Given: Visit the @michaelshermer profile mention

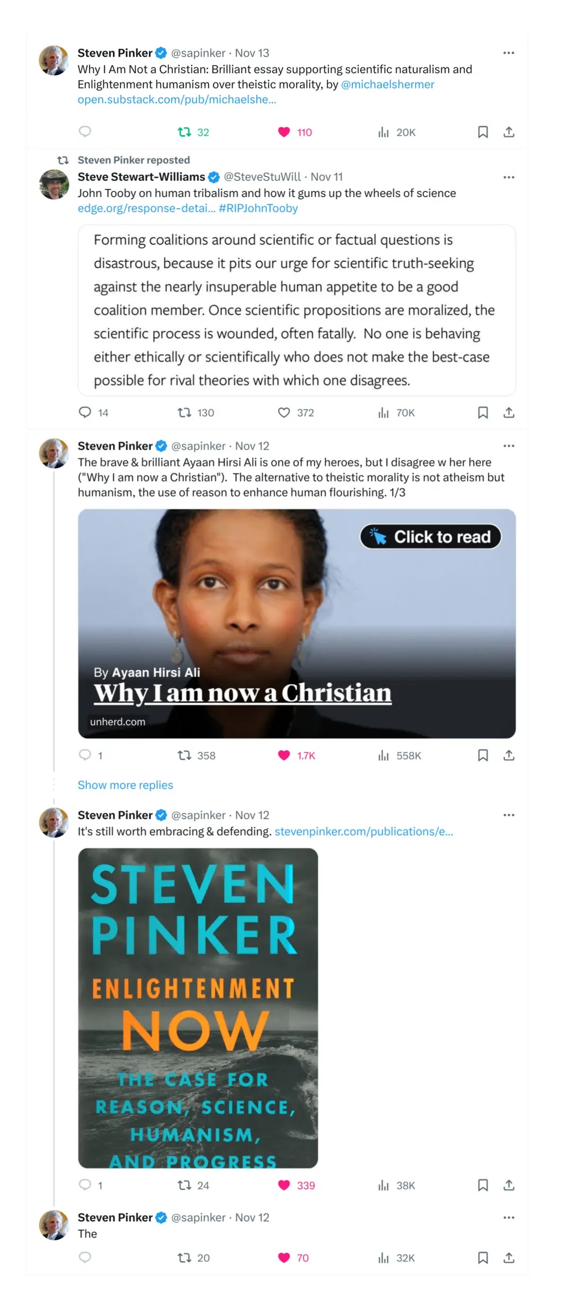Looking at the screenshot, I should point(388,84).
